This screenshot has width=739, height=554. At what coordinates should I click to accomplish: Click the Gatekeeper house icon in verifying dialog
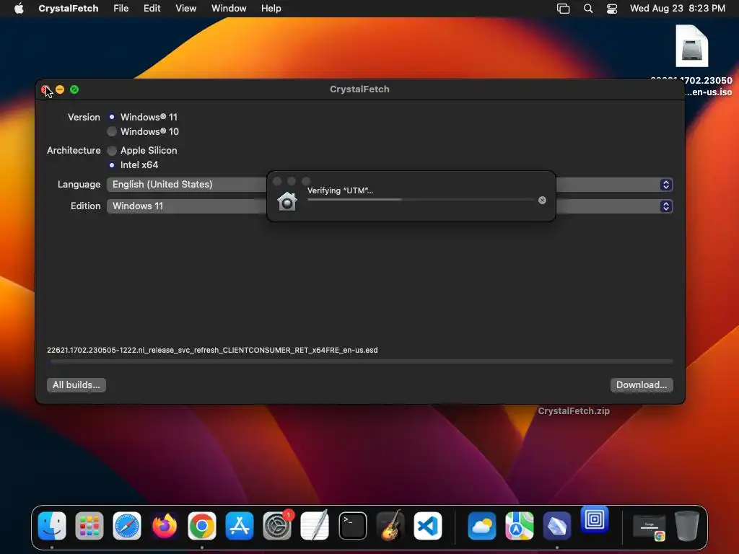pos(287,202)
